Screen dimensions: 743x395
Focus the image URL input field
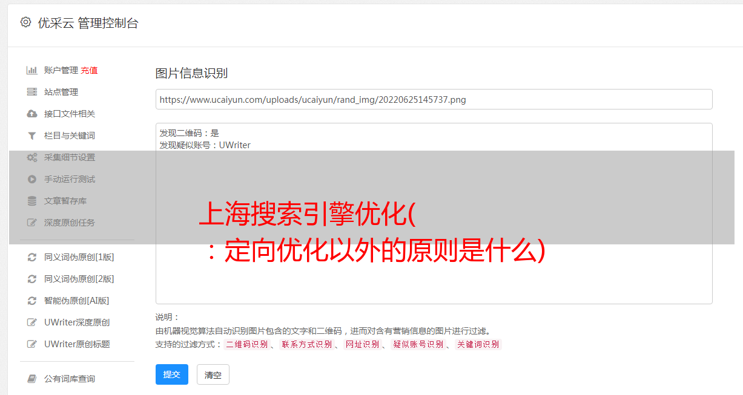(434, 99)
